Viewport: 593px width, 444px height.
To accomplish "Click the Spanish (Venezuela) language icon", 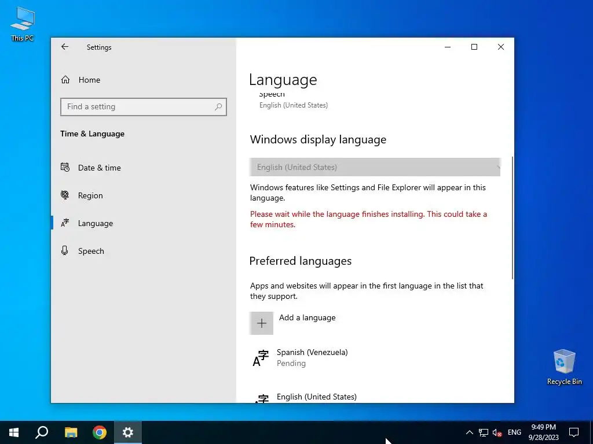I will [261, 358].
